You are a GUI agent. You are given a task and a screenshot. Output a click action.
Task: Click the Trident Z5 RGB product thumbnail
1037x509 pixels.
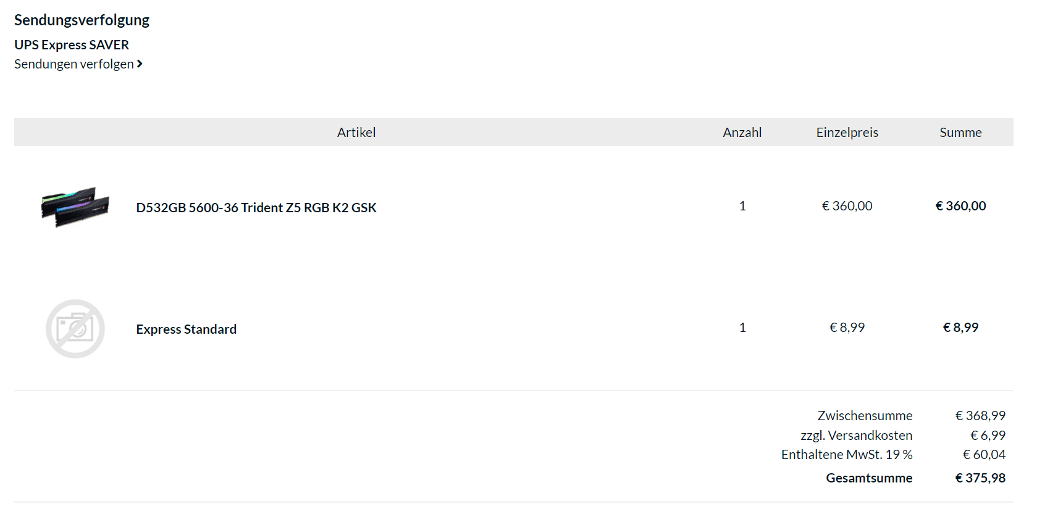[75, 207]
